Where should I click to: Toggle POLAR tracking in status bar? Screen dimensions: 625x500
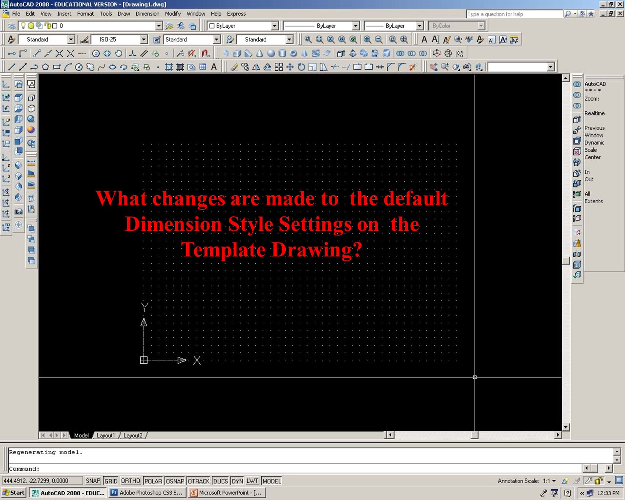tap(153, 481)
